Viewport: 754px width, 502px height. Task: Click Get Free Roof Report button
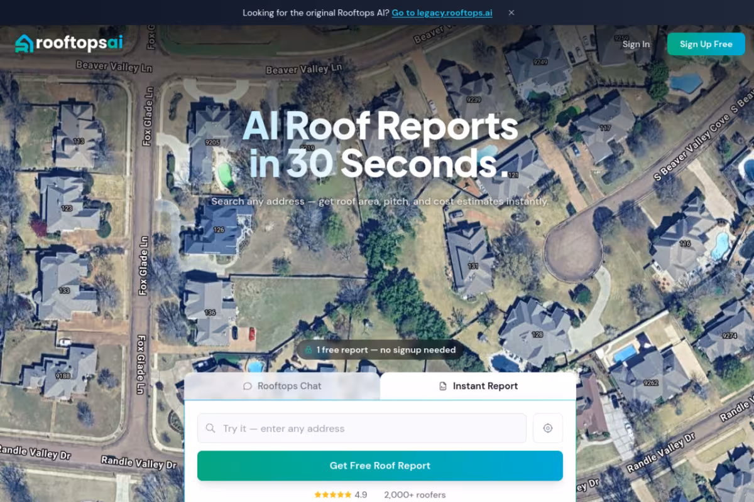(380, 466)
